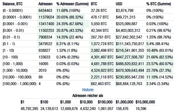Click the USD column header
This screenshot has height=112, width=177.
pos(119,4)
